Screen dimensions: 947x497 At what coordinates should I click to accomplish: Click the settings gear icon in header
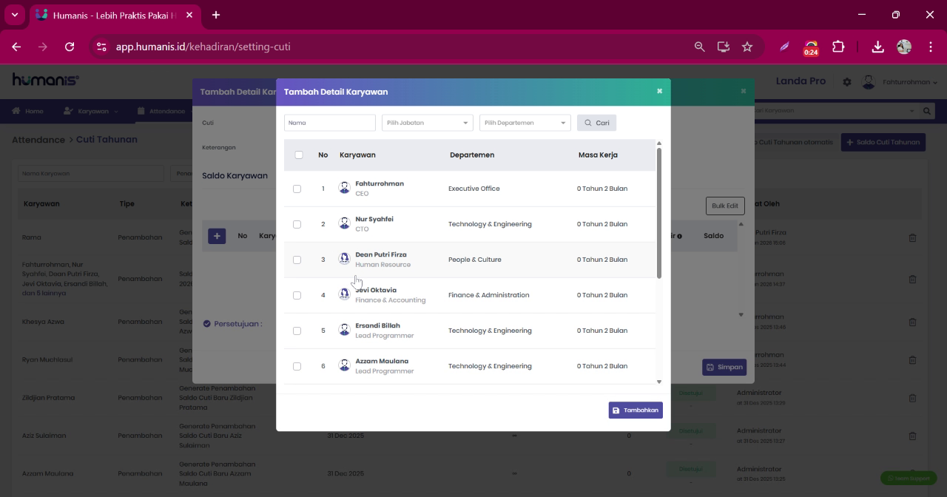pos(847,82)
